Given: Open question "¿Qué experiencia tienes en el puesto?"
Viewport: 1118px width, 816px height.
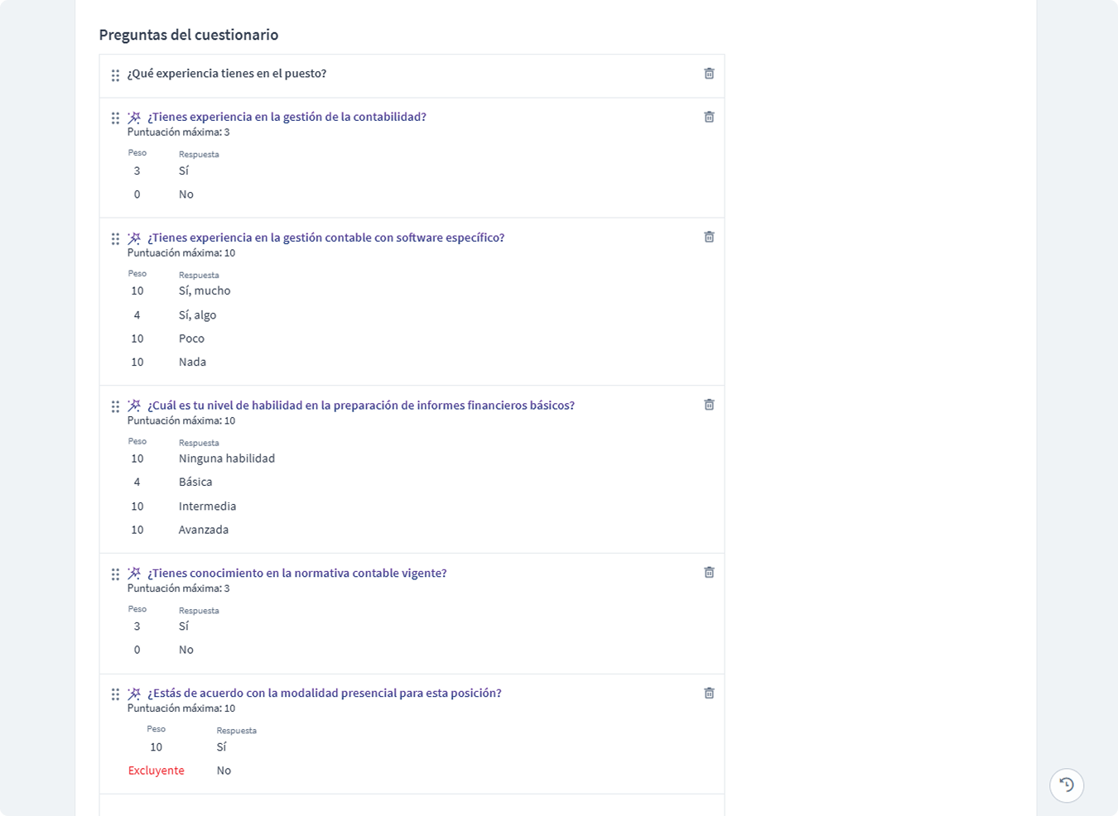Looking at the screenshot, I should point(226,74).
